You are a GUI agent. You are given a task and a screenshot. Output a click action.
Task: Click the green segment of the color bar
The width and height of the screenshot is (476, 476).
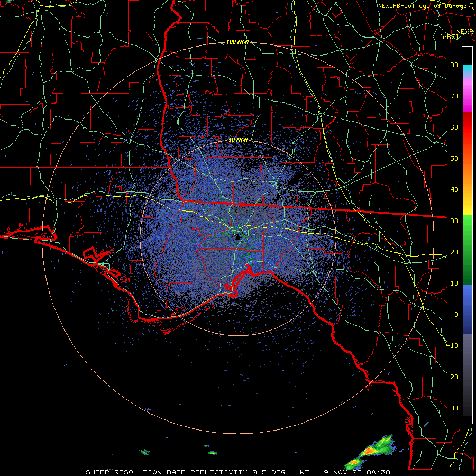click(x=467, y=249)
